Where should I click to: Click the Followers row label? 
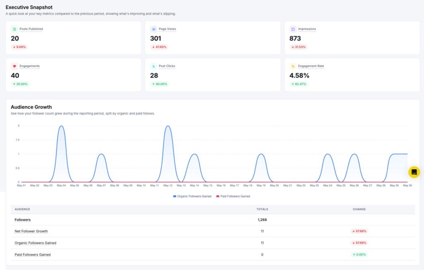tap(22, 220)
